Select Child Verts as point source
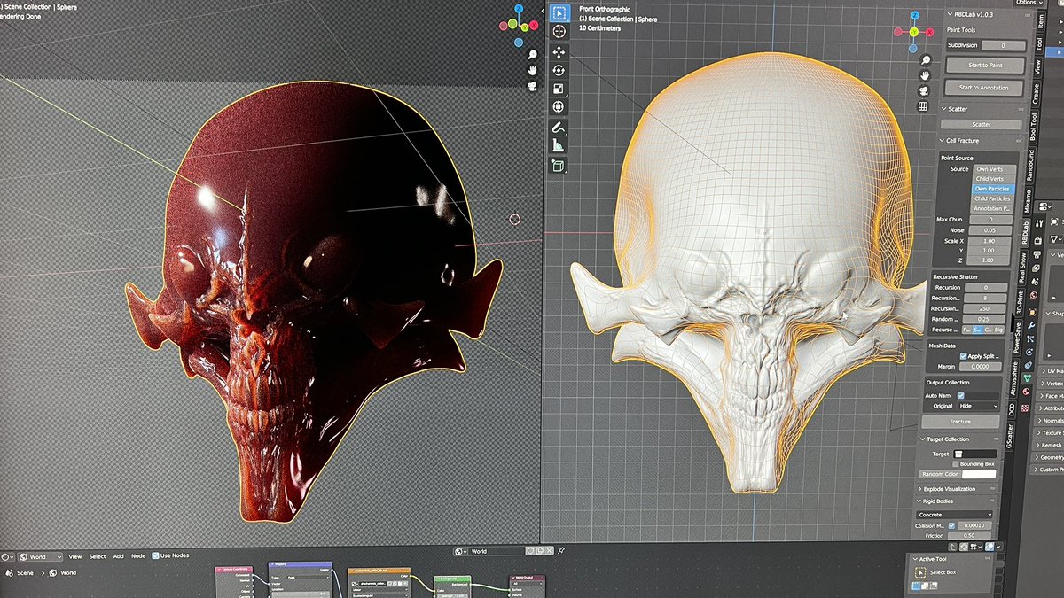The height and width of the screenshot is (598, 1064). coord(992,179)
